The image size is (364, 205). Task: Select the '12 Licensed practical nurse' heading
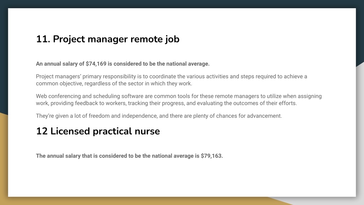[x=98, y=131]
